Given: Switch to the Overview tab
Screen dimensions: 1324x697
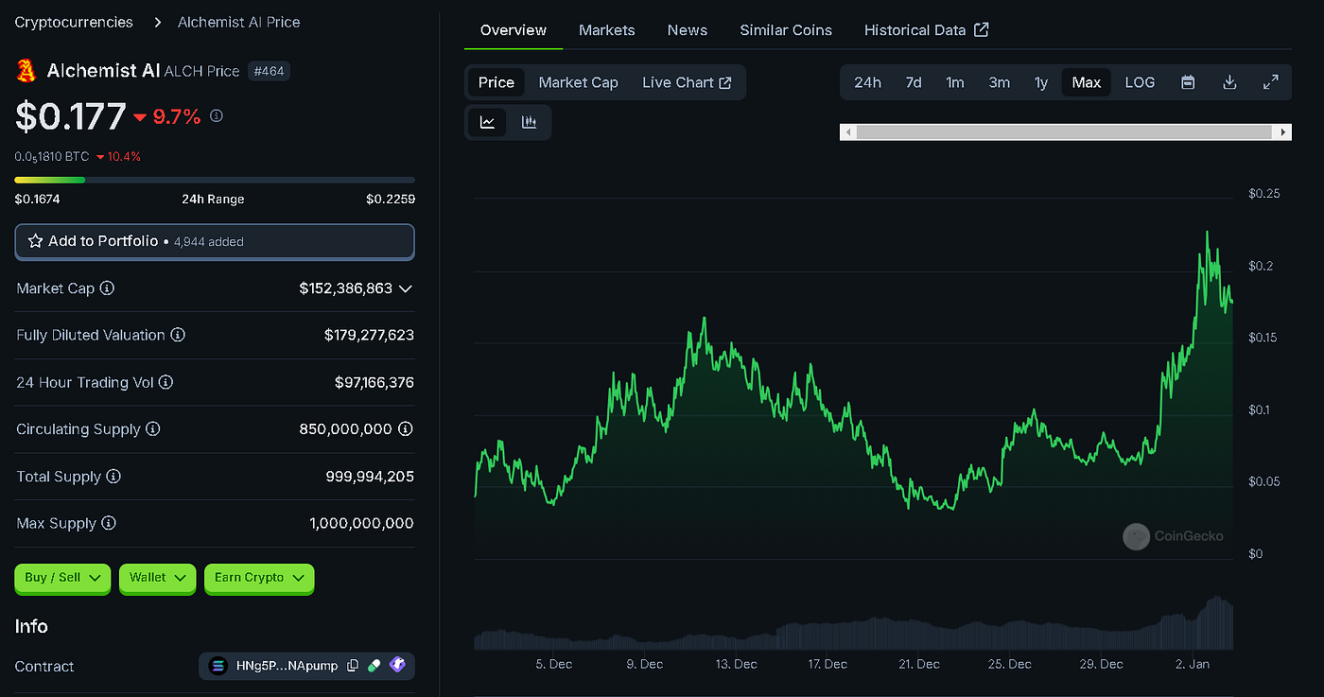Looking at the screenshot, I should (514, 30).
